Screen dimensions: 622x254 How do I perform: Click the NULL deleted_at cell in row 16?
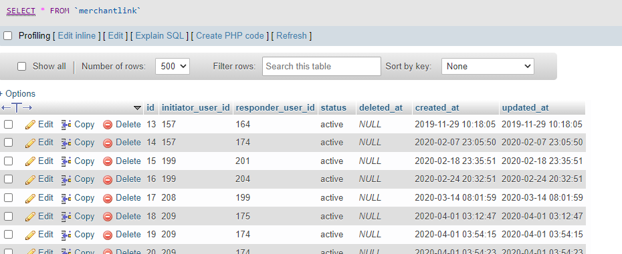370,179
